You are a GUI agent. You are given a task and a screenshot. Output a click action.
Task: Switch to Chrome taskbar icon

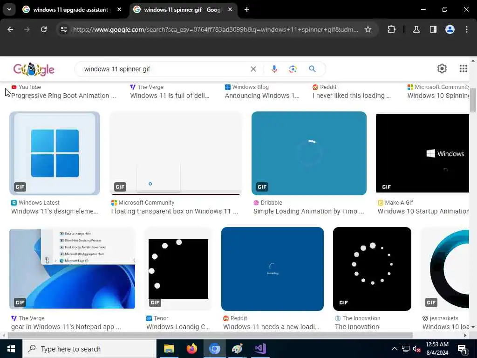click(214, 349)
